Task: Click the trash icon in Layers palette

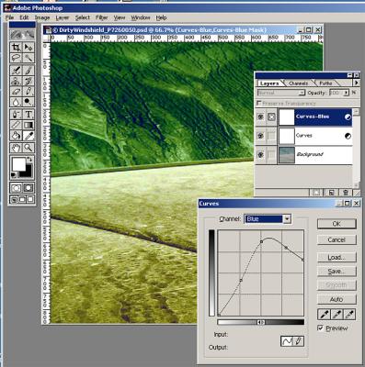Action: [x=346, y=193]
